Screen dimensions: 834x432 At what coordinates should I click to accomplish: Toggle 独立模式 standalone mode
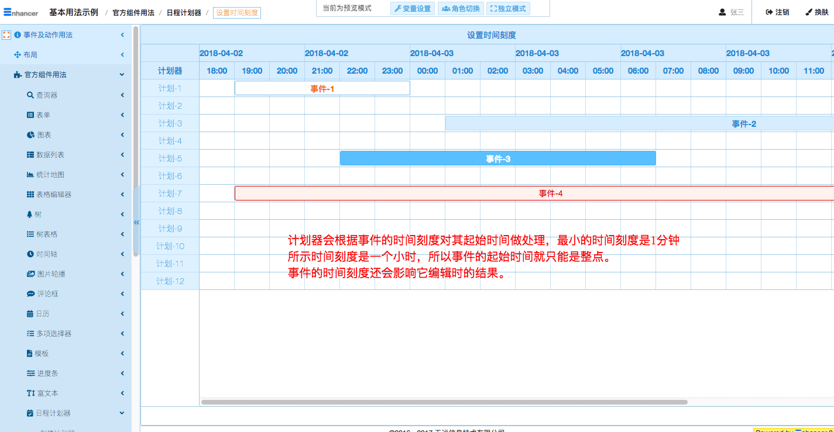point(507,9)
